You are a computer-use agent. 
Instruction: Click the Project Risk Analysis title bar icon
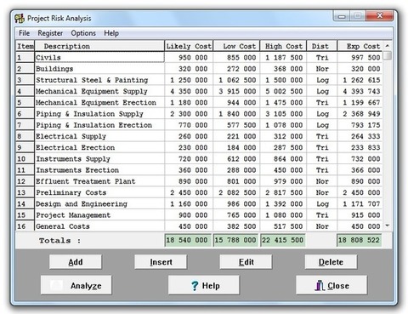pos(20,19)
